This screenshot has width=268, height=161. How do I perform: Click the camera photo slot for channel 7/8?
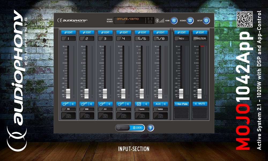point(160,116)
